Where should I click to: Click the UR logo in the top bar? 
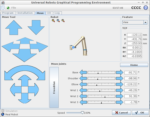pyautogui.click(x=3, y=8)
